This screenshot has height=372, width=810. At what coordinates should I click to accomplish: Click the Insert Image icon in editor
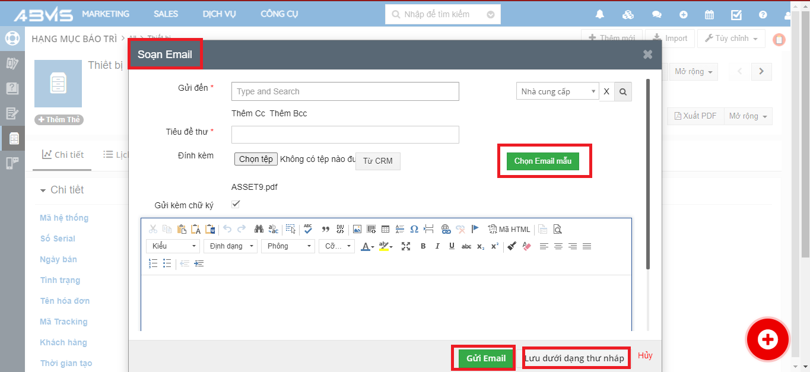click(357, 229)
